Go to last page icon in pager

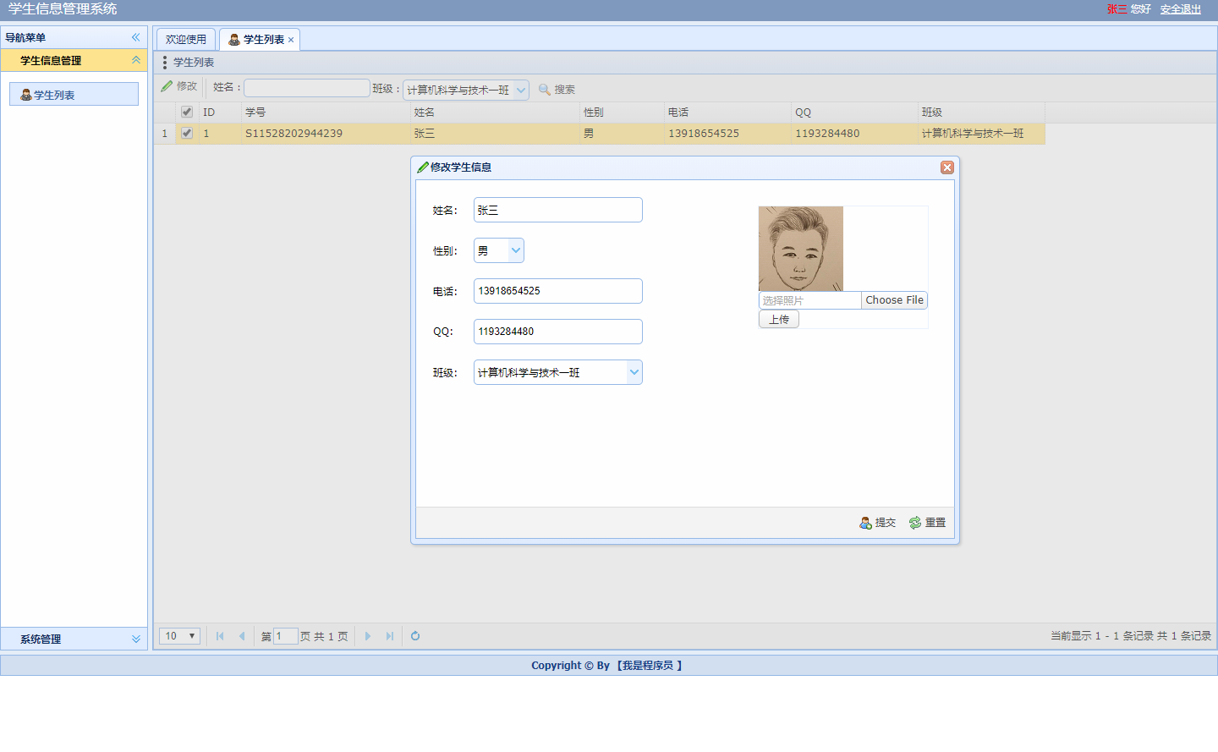click(x=389, y=636)
